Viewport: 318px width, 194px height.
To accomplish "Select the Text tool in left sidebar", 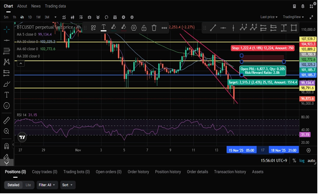I will click(6, 95).
